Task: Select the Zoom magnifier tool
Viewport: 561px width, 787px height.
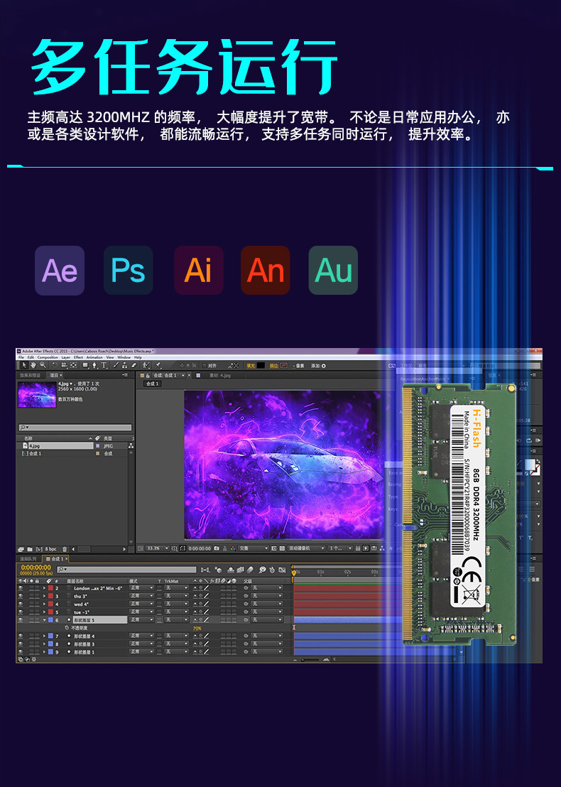Action: click(43, 365)
